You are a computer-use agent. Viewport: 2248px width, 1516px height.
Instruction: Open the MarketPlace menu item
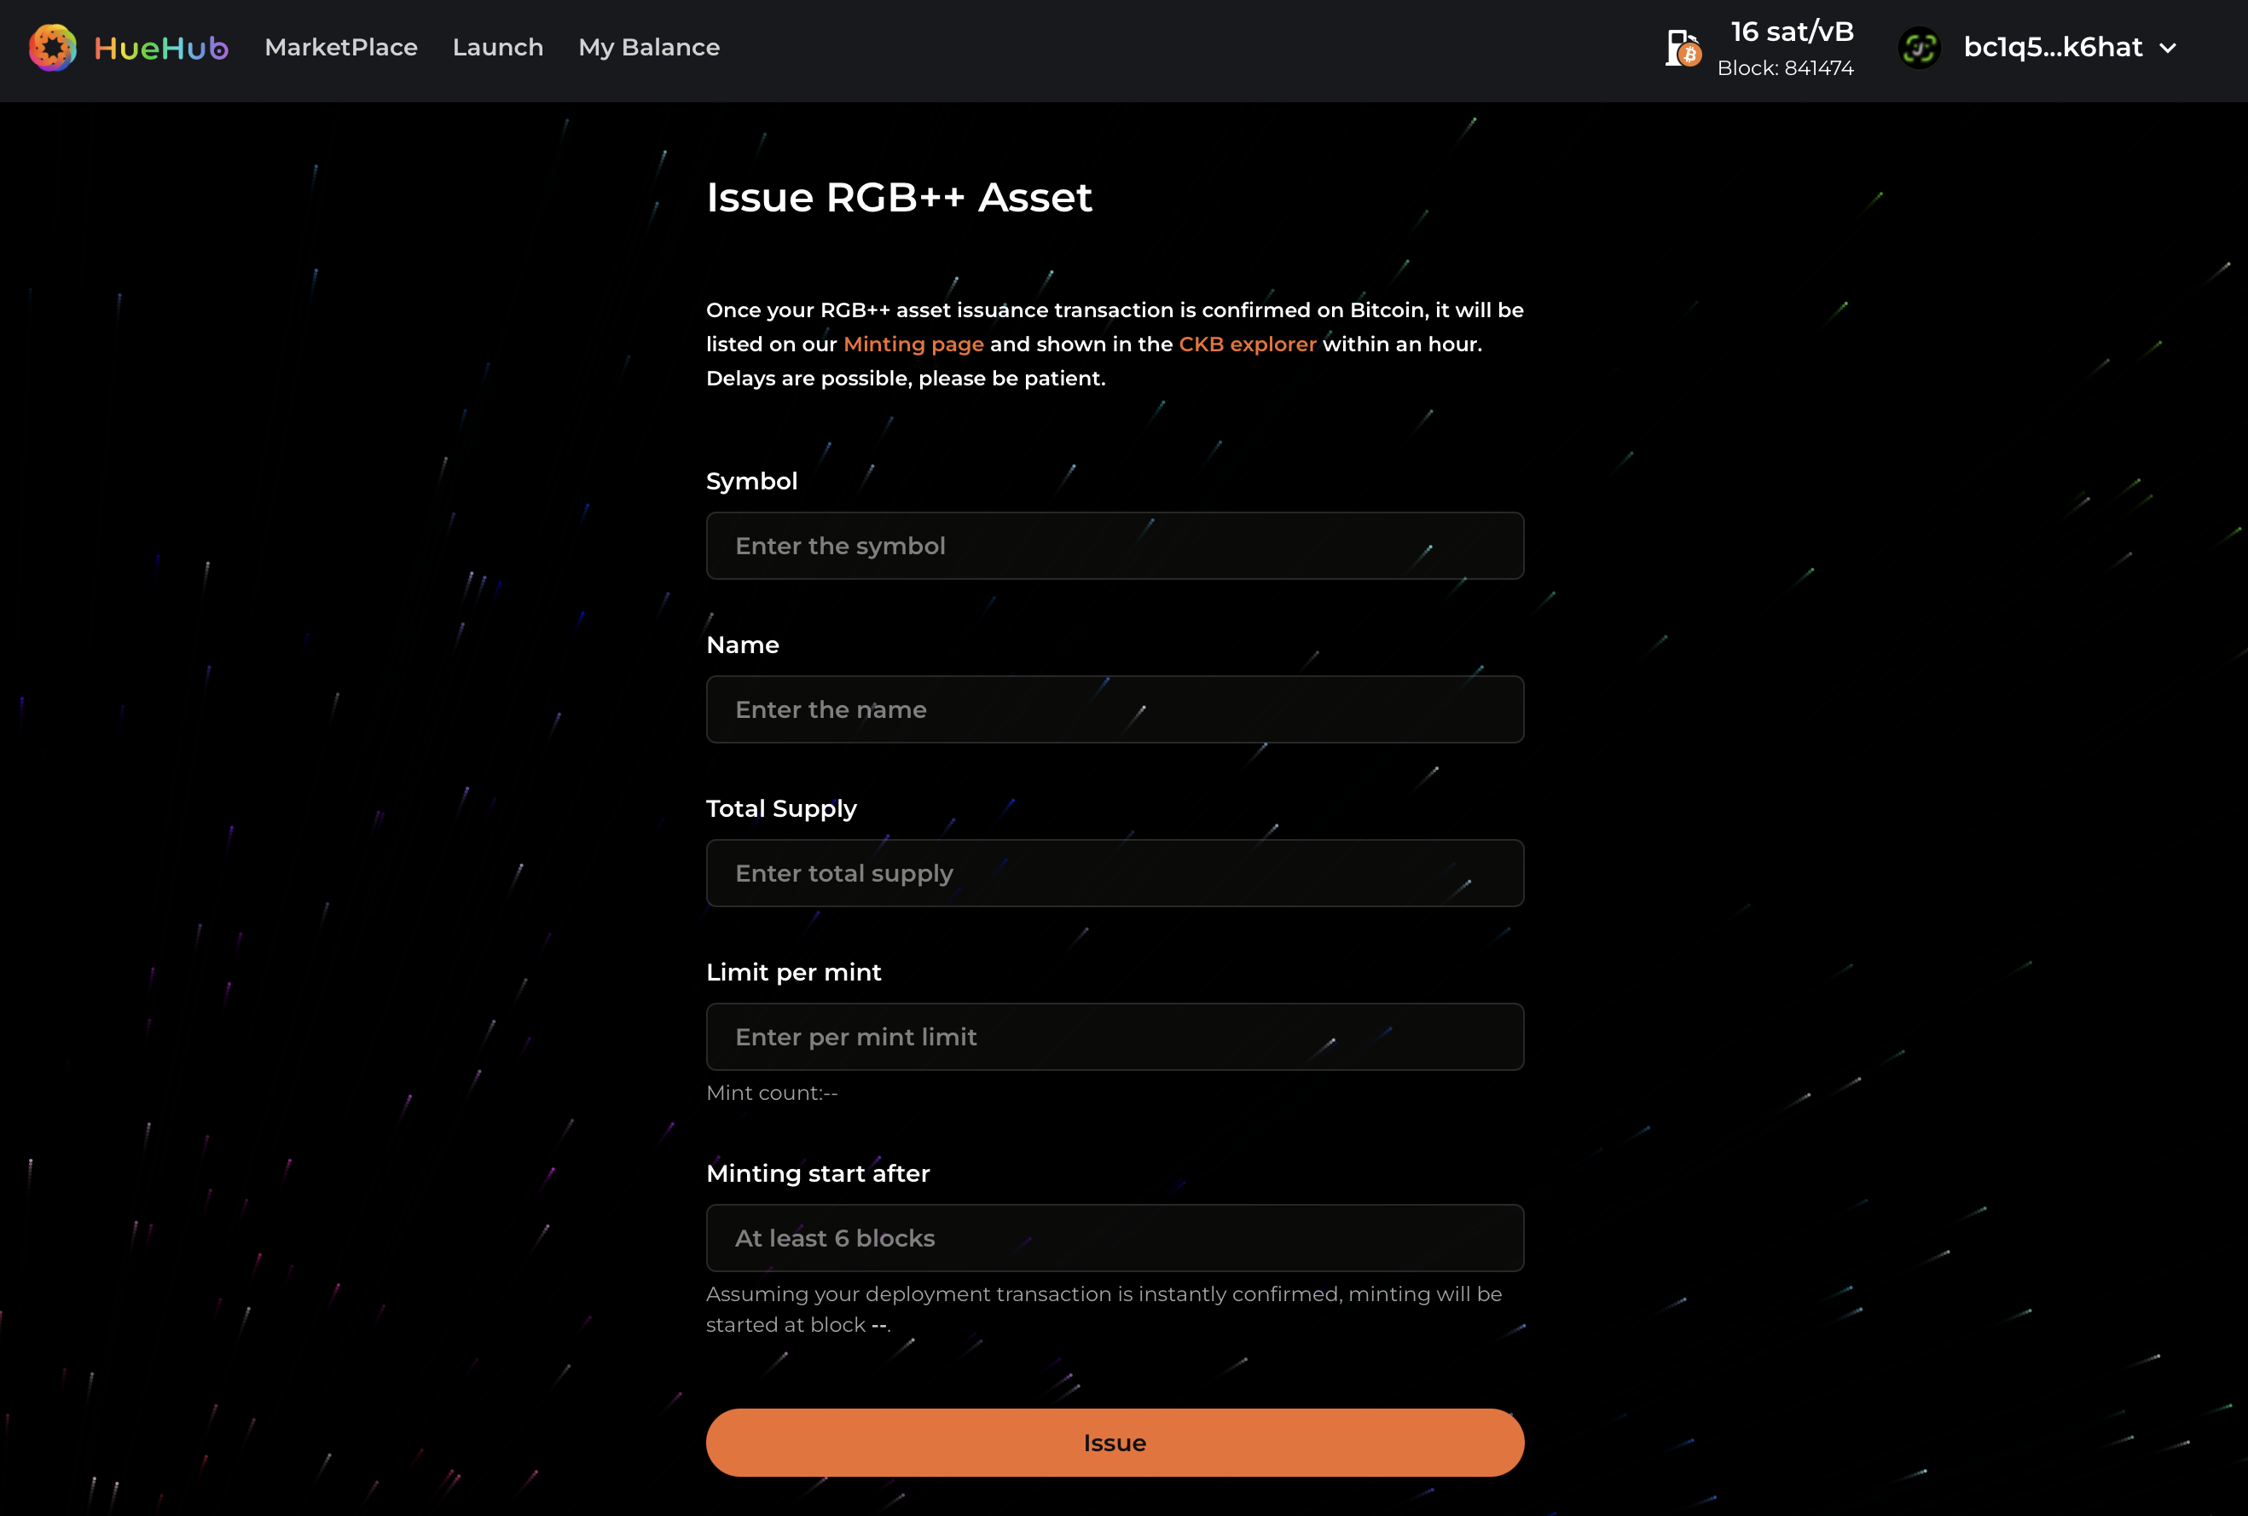[341, 48]
